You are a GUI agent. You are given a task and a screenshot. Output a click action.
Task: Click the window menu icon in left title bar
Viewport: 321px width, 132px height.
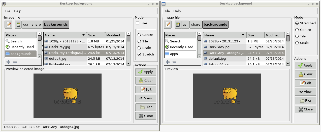4,4
